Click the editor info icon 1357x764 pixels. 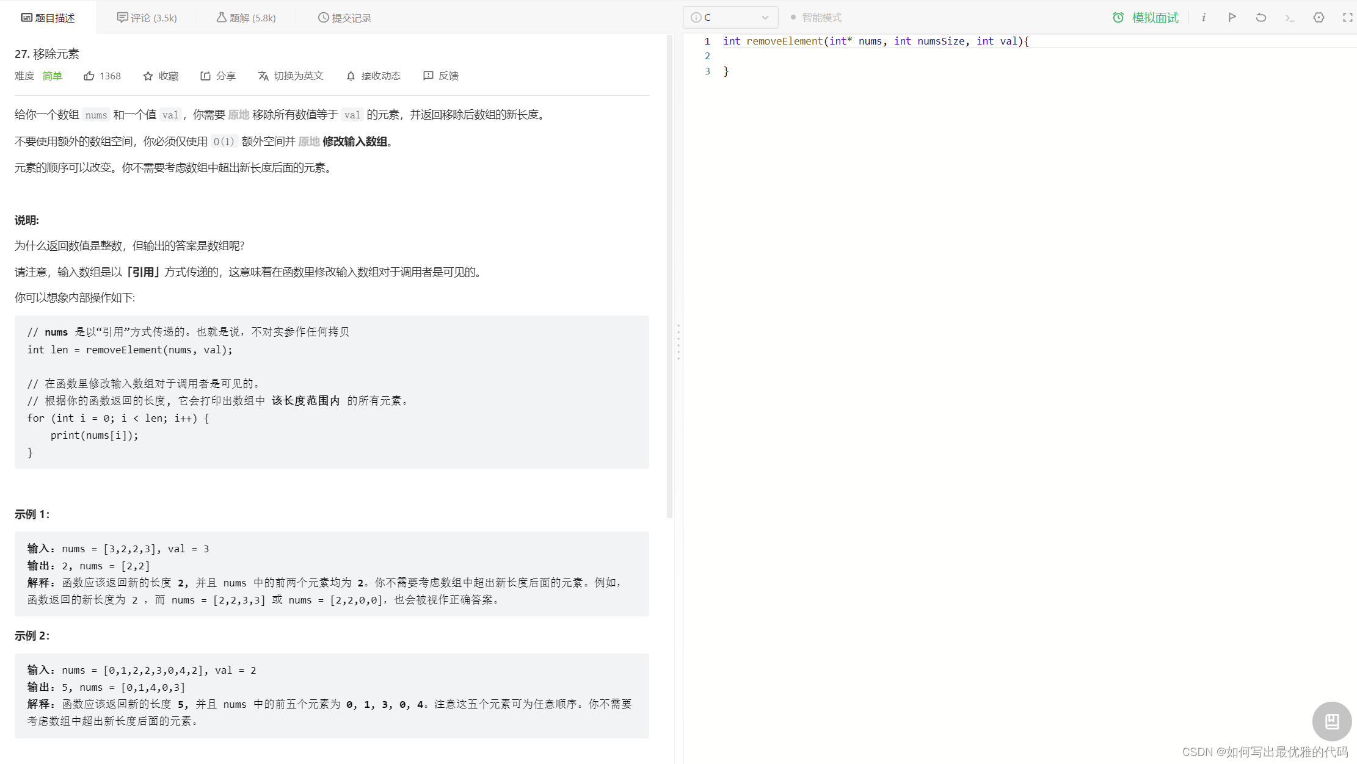coord(1204,17)
